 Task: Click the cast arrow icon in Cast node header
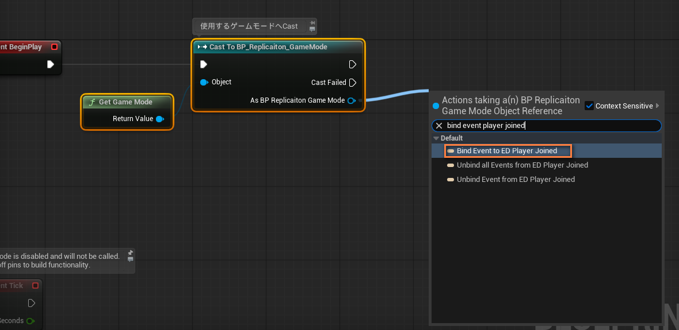coord(202,46)
